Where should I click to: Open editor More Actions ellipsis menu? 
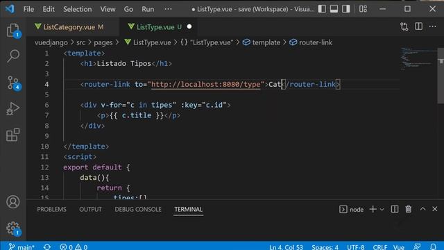click(x=433, y=26)
